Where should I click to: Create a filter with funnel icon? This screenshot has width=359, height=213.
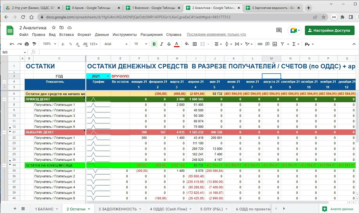coord(282,44)
